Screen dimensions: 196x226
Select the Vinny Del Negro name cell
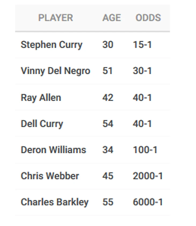56,71
